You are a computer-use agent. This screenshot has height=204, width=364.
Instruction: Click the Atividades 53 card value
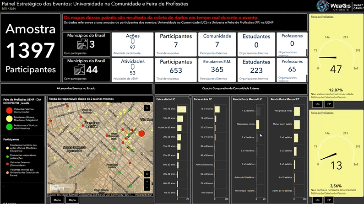click(x=133, y=73)
